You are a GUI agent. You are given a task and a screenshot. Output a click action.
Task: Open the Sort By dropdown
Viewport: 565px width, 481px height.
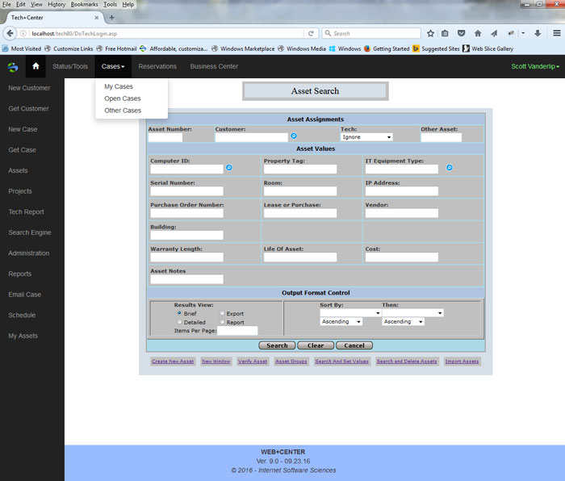coord(350,313)
